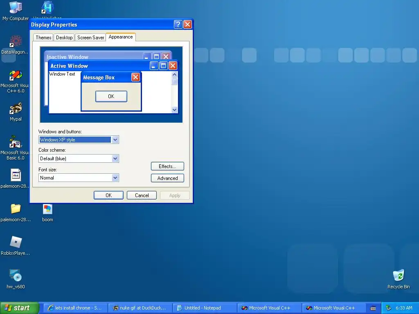This screenshot has width=419, height=314.
Task: Switch to the 'nuke gif at DuckDuck' taskbar item
Action: tap(140, 308)
